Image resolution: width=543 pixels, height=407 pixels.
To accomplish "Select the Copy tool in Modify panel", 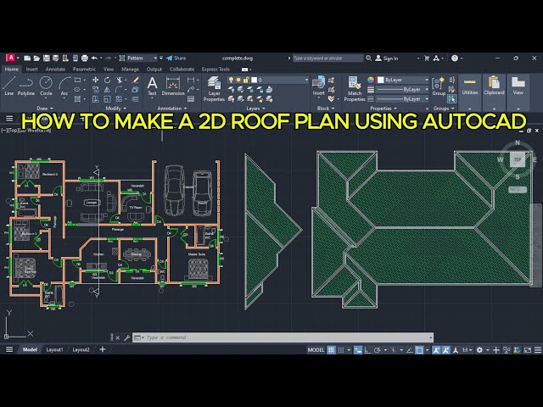I will (96, 90).
